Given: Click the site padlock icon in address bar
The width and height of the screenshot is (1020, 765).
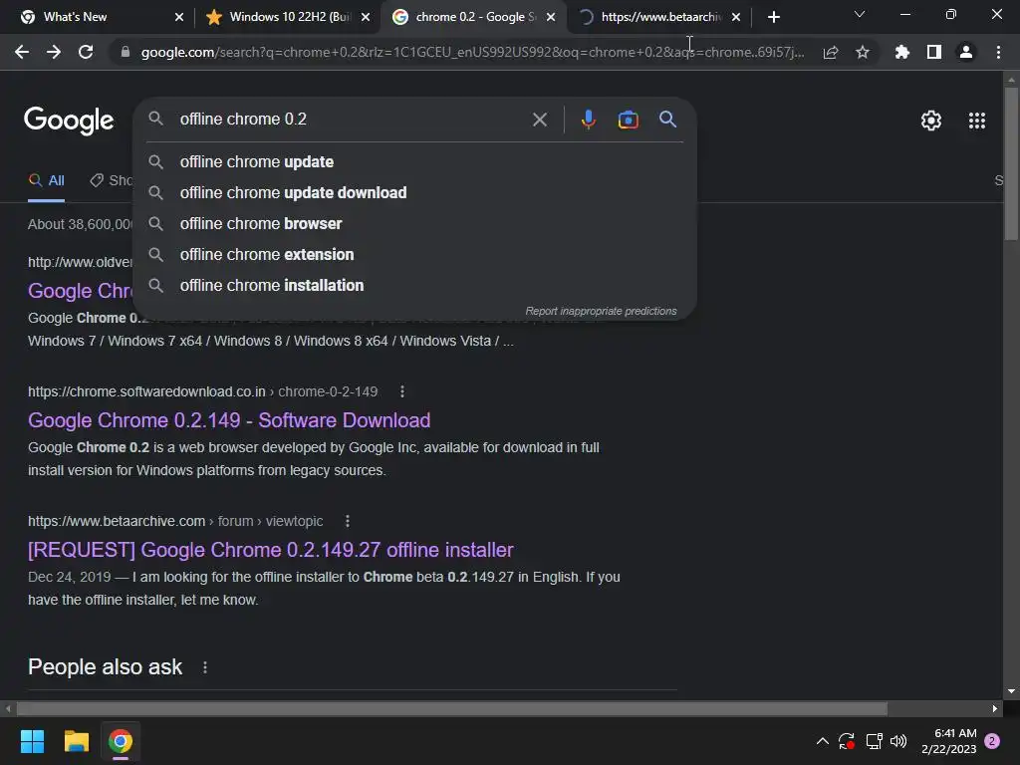Looking at the screenshot, I should pos(125,52).
